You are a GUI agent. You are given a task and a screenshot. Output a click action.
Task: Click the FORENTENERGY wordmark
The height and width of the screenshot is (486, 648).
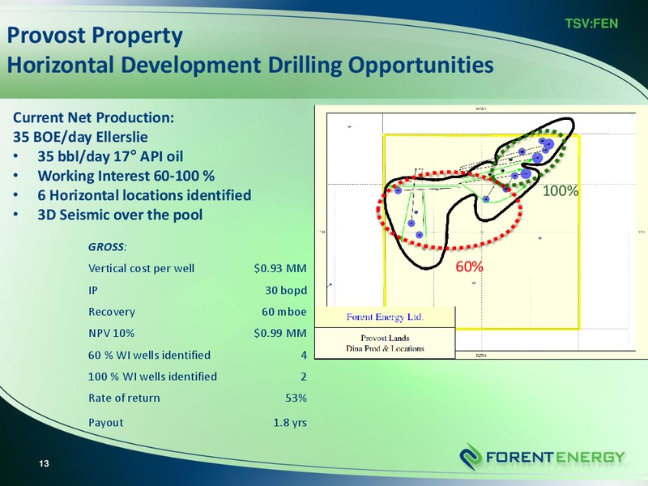(556, 457)
